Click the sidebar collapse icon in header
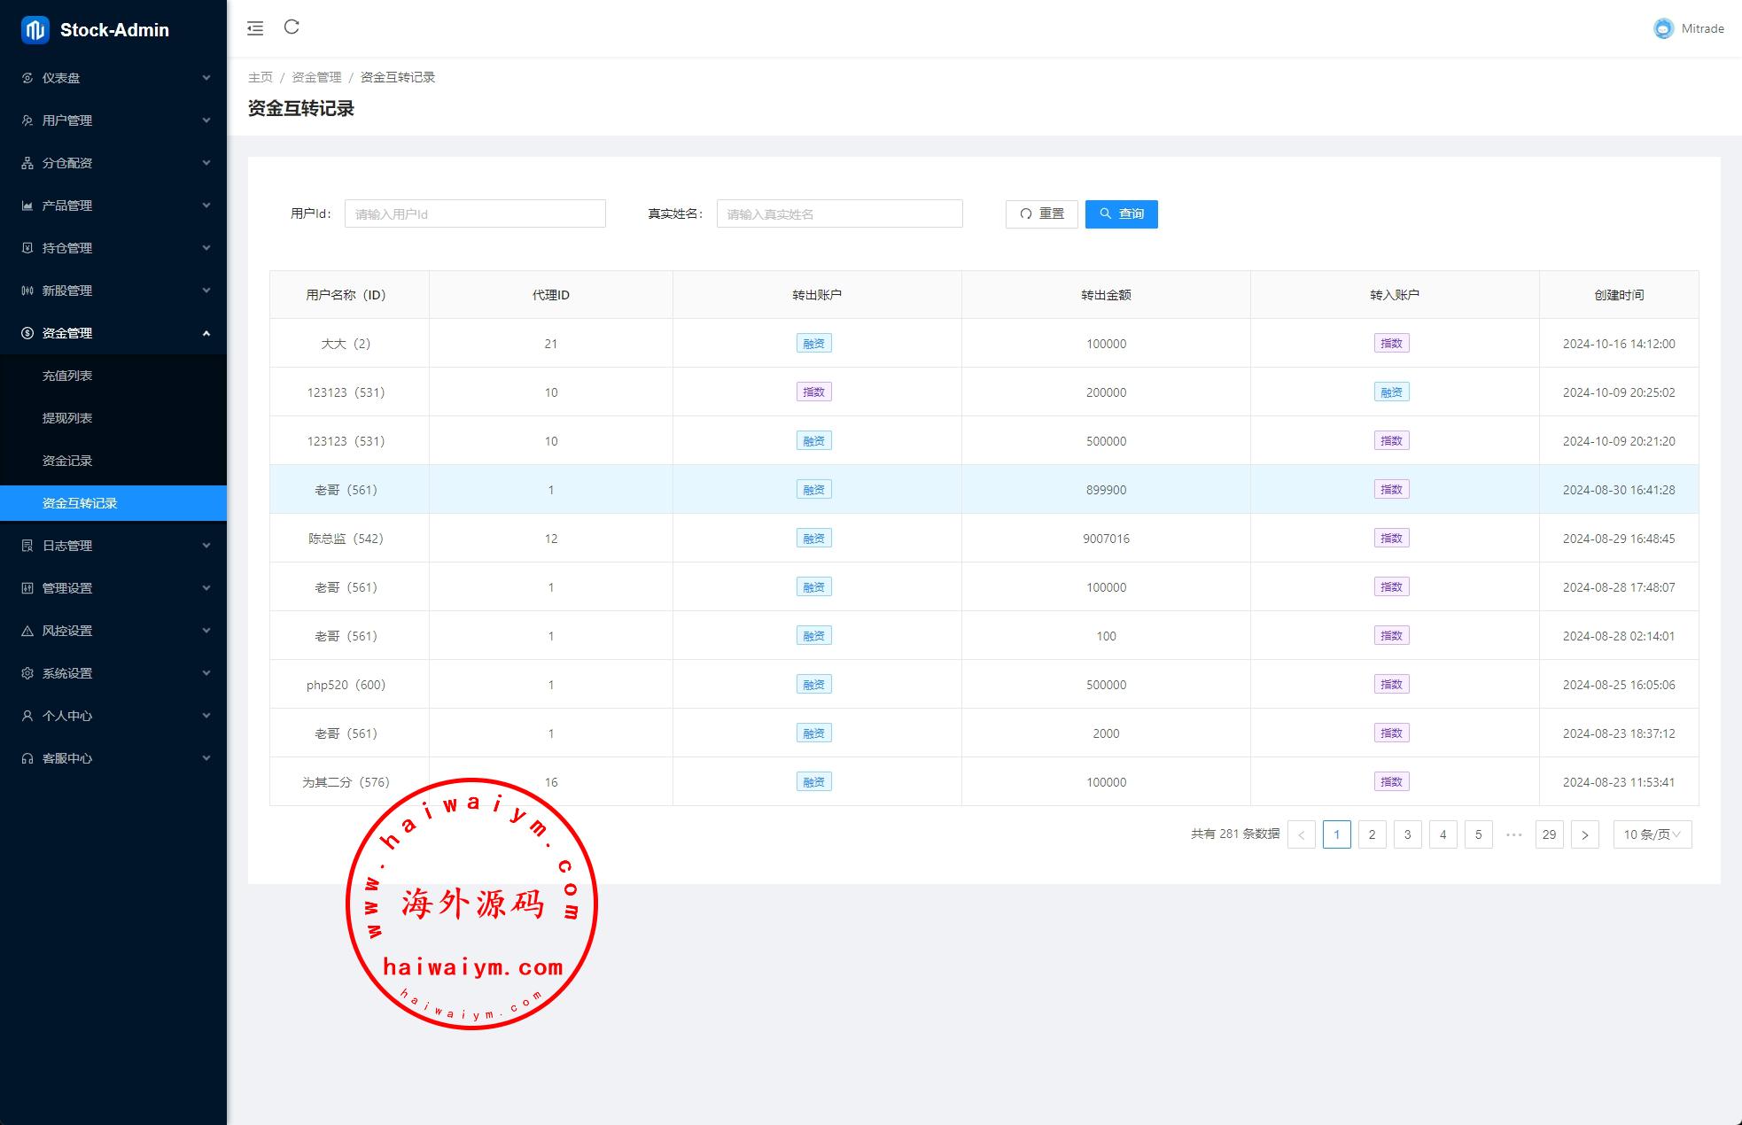The width and height of the screenshot is (1742, 1125). [255, 28]
